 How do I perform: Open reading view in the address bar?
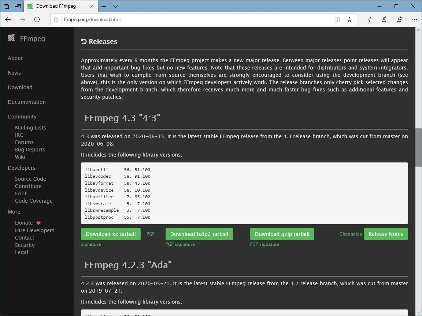(x=337, y=19)
